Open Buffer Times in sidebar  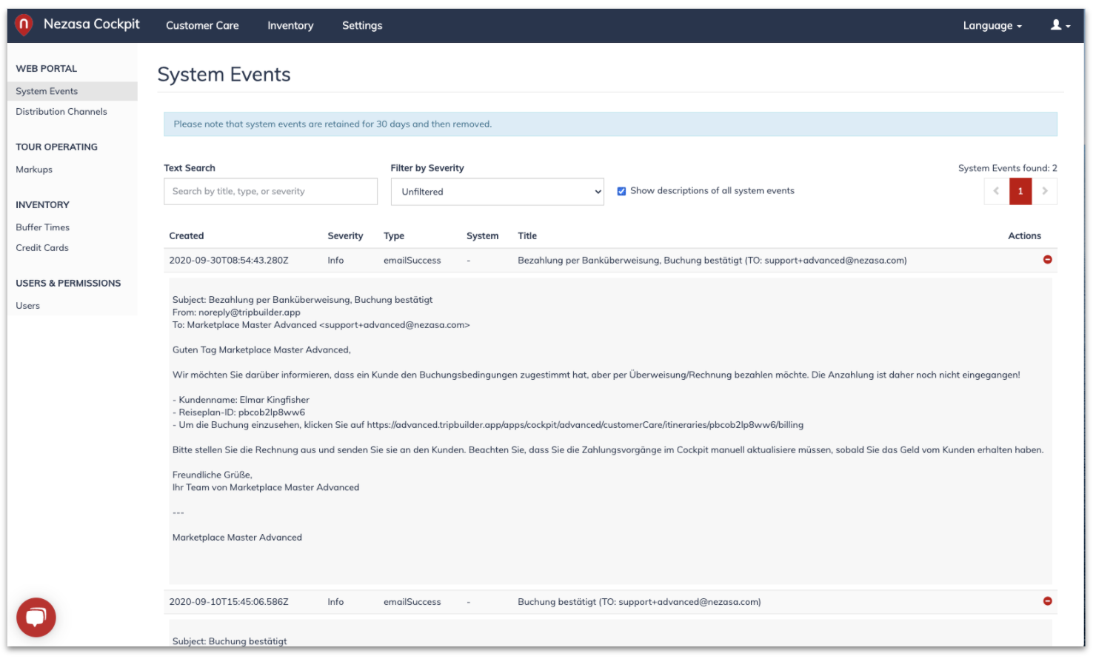pos(43,227)
